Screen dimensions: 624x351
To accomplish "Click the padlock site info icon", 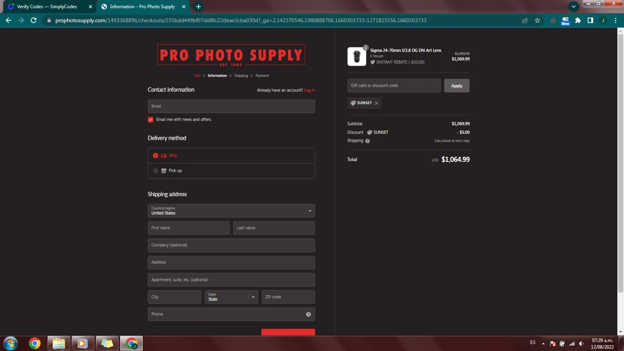I will click(49, 20).
